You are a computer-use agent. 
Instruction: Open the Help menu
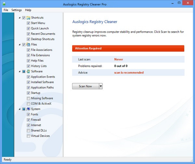(x=28, y=10)
